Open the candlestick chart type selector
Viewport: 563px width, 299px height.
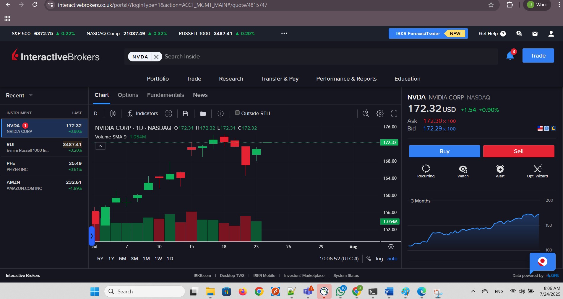113,113
